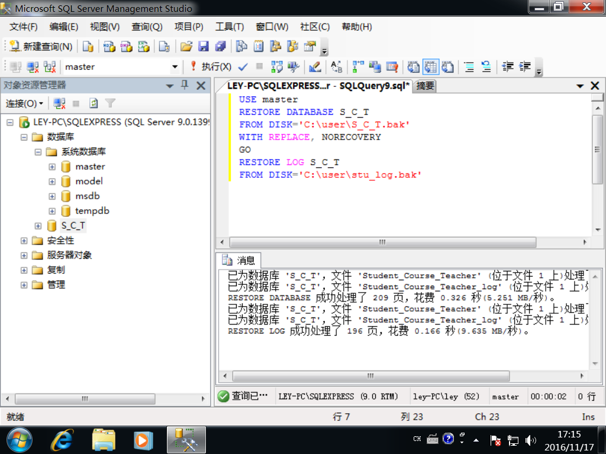Expand the S_C_T database node
Screen dimensions: 606x454
pos(38,226)
